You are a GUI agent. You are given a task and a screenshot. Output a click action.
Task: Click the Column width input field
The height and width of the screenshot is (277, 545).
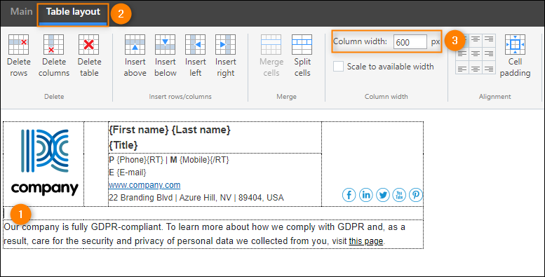coord(410,42)
